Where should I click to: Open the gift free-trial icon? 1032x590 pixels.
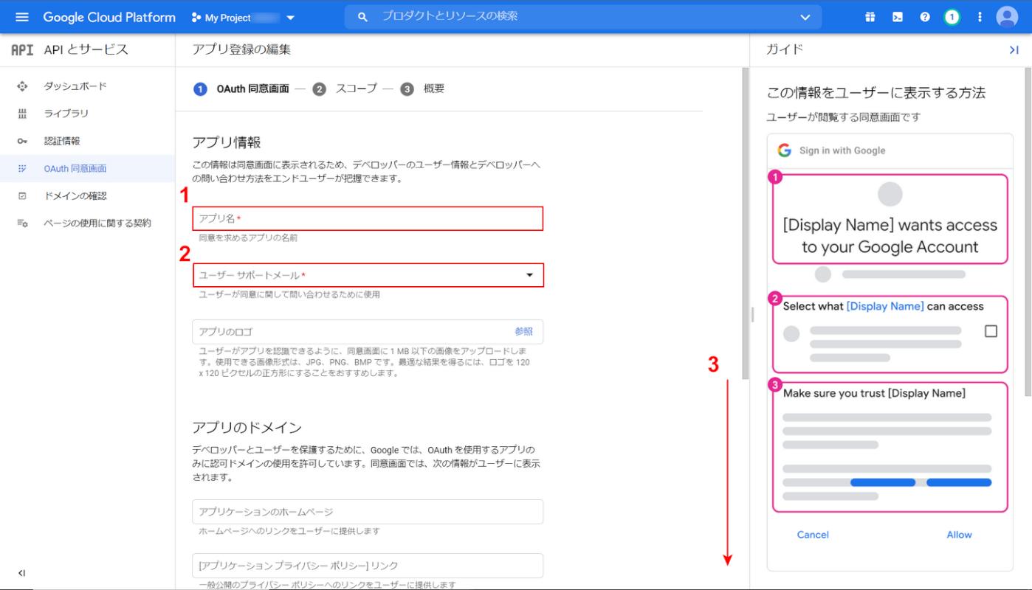tap(870, 17)
